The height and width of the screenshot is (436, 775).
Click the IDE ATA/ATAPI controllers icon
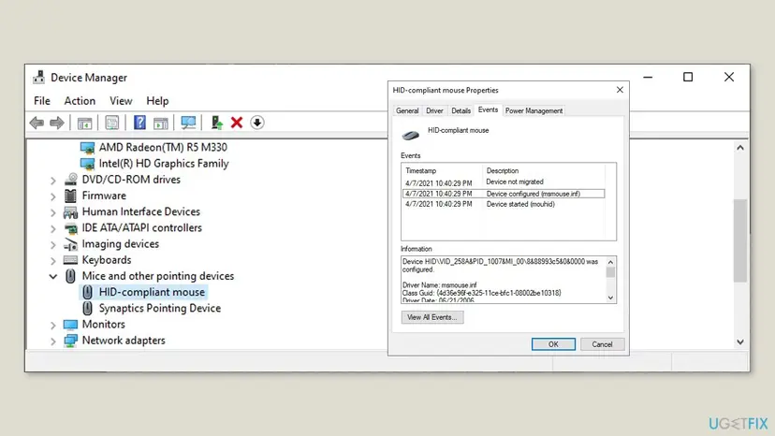coord(71,228)
